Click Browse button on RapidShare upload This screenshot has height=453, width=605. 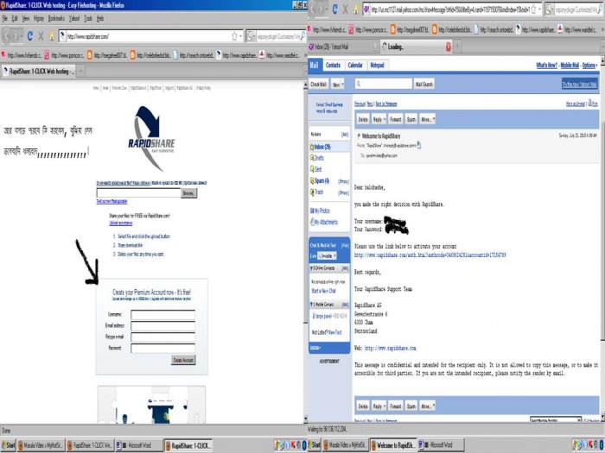[x=188, y=193]
